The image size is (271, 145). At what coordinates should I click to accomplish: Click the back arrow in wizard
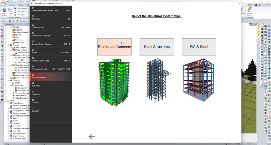pyautogui.click(x=92, y=137)
